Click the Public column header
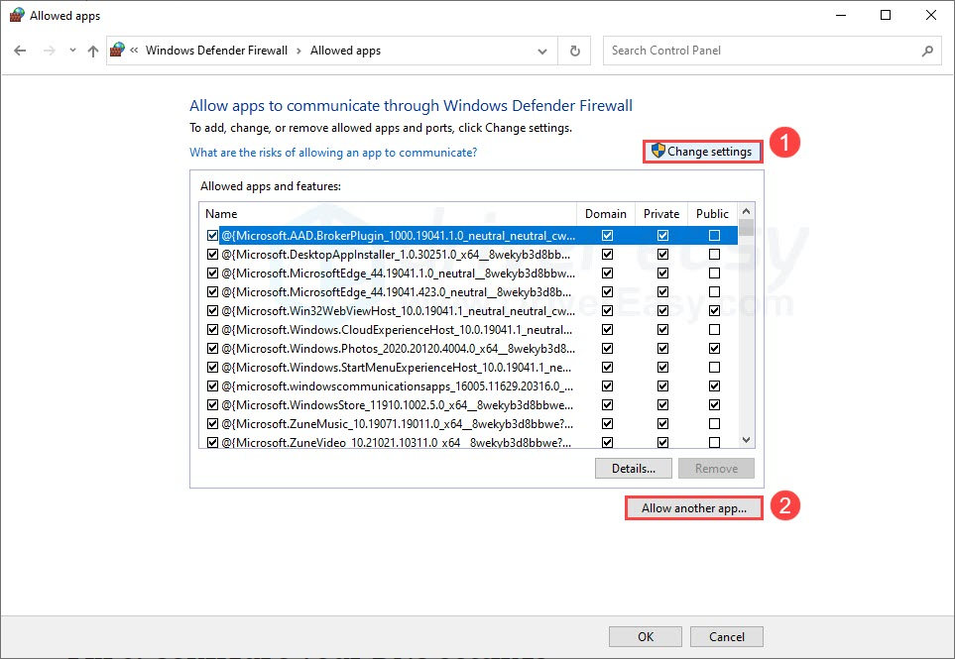 [712, 214]
